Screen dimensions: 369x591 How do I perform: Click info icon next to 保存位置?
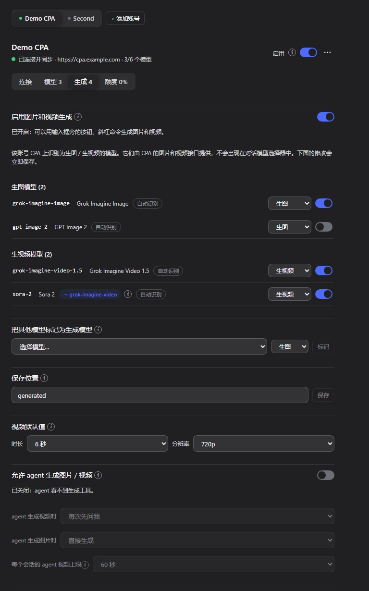[x=44, y=378]
